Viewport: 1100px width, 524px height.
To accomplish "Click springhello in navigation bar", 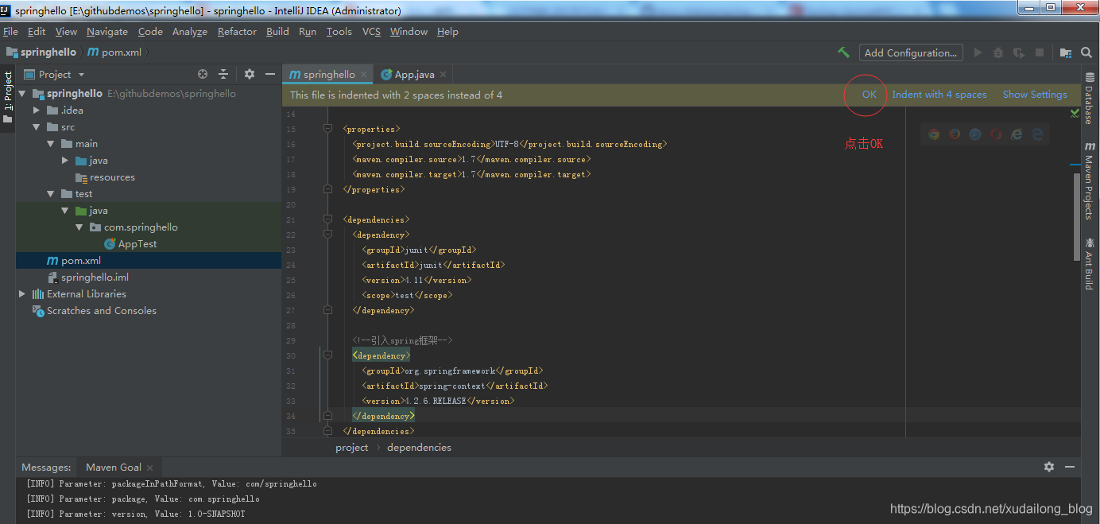I will (41, 52).
